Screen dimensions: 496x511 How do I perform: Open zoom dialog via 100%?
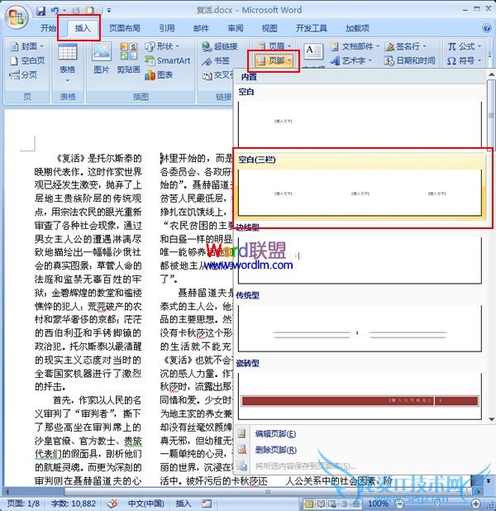pyautogui.click(x=378, y=504)
